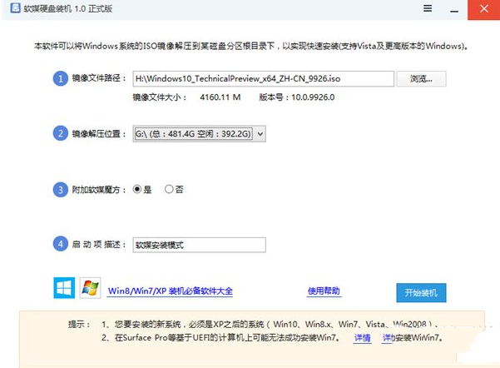The image size is (500, 368).
Task: Expand the G:\ drive dropdown arrow
Action: [260, 134]
